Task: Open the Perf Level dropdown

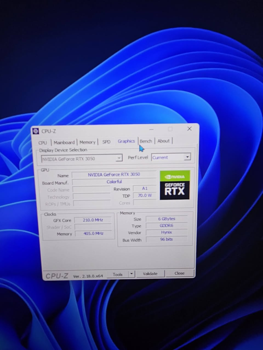Action: click(187, 157)
